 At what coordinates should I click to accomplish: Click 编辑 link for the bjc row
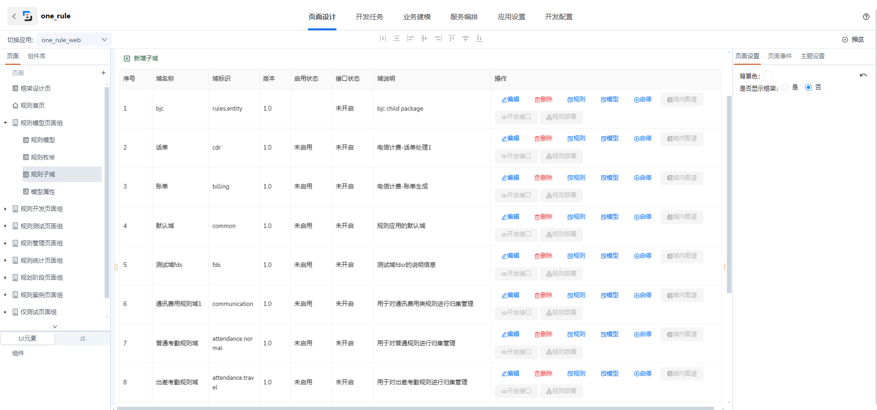(x=510, y=100)
